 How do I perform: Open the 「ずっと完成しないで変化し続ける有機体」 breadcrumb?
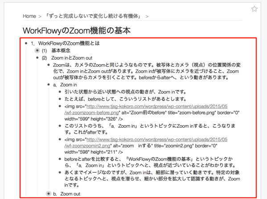click(x=93, y=16)
